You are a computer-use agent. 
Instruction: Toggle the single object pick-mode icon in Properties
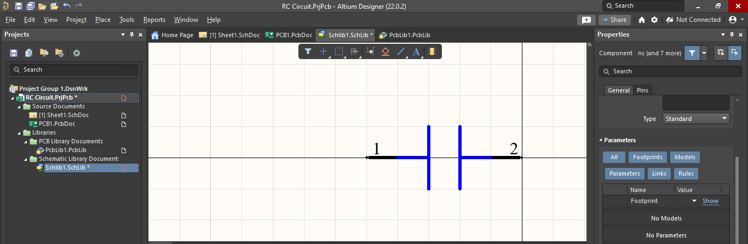click(x=734, y=53)
